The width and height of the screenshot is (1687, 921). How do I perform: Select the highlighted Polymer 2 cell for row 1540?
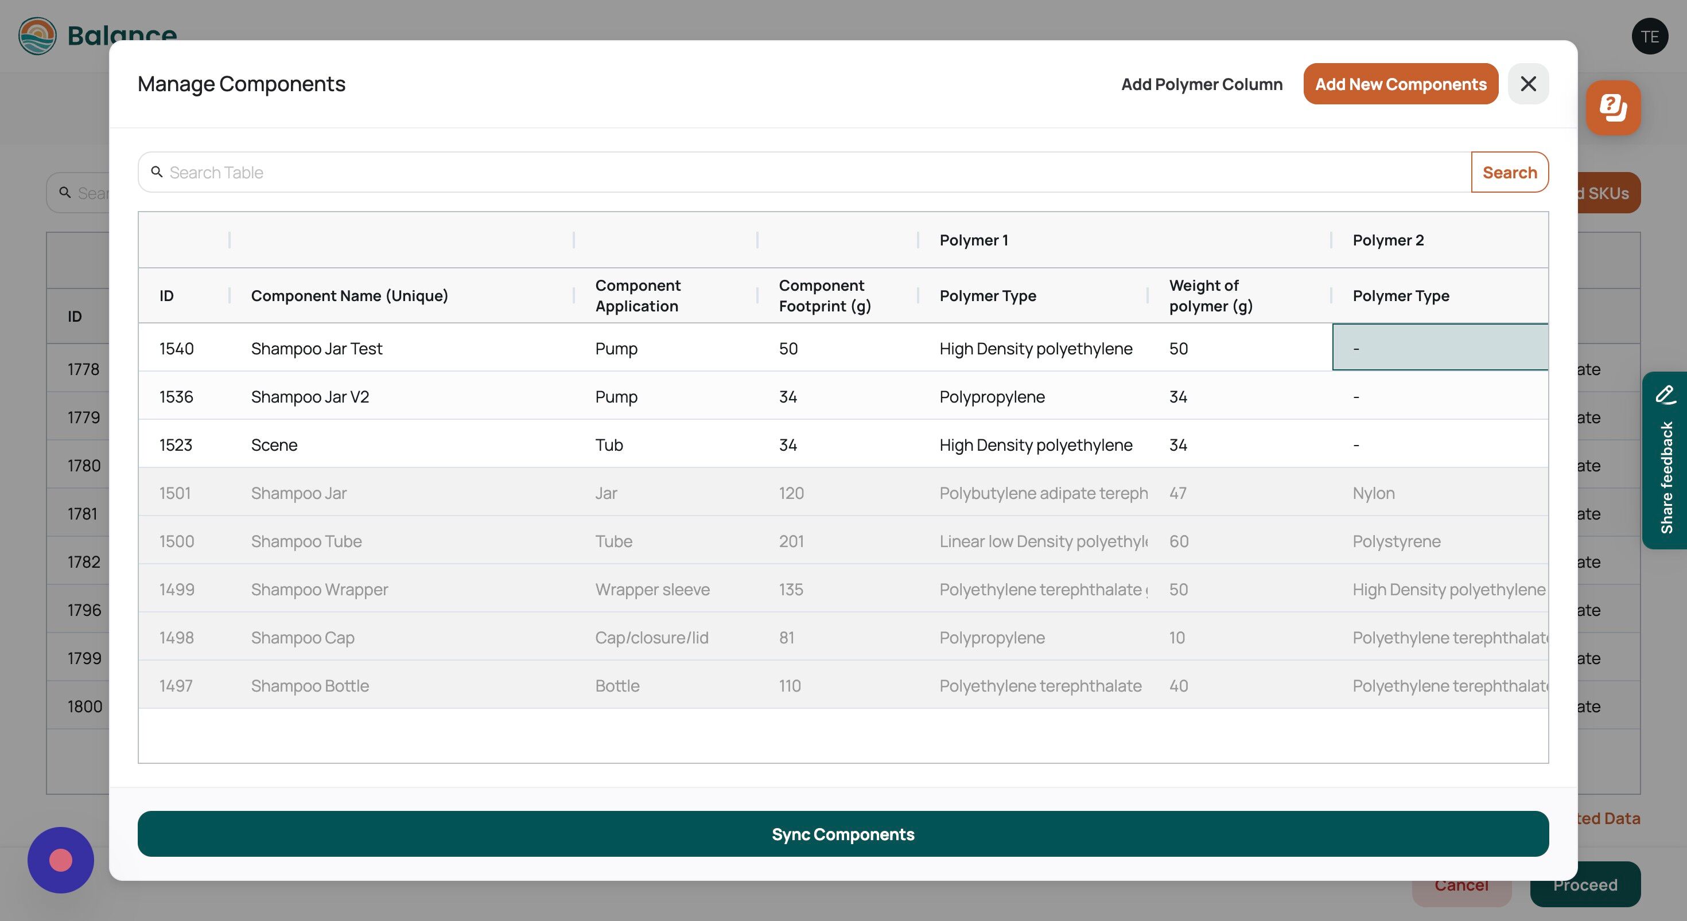tap(1440, 347)
